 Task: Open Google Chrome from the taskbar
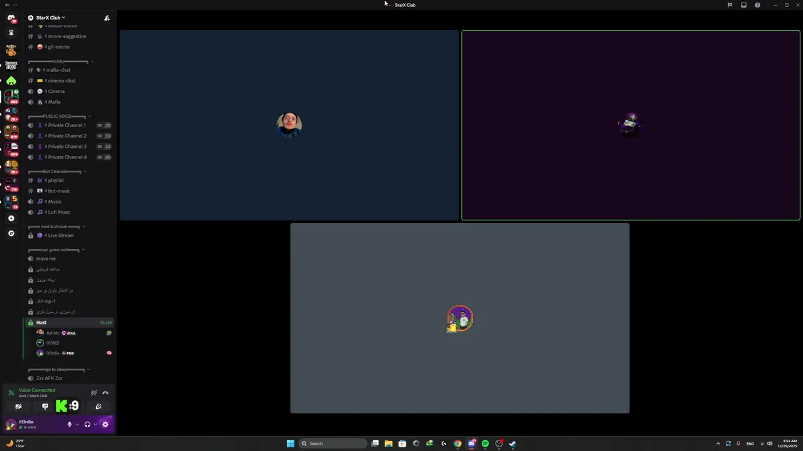click(x=457, y=443)
